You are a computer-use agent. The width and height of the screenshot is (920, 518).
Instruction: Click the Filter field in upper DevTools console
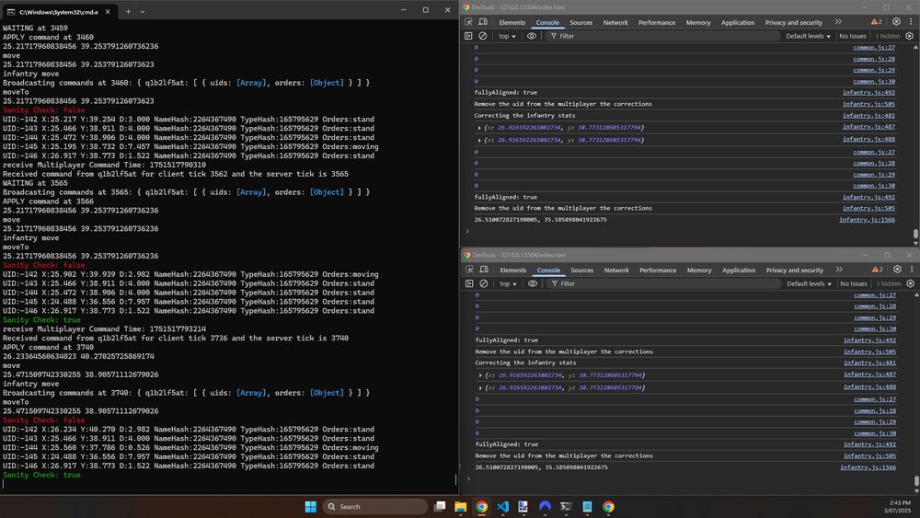coord(661,36)
